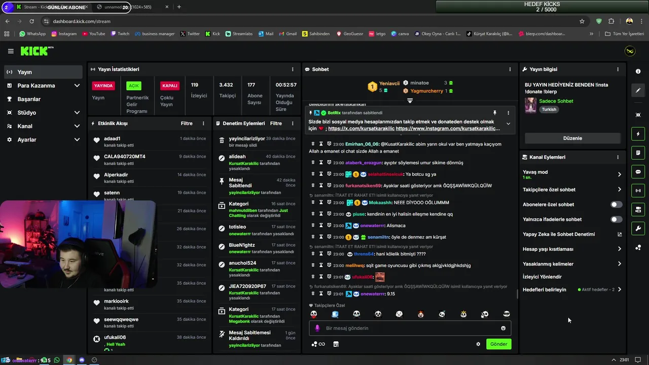Click the shop icon below the message box
The height and width of the screenshot is (365, 649).
pos(336,344)
